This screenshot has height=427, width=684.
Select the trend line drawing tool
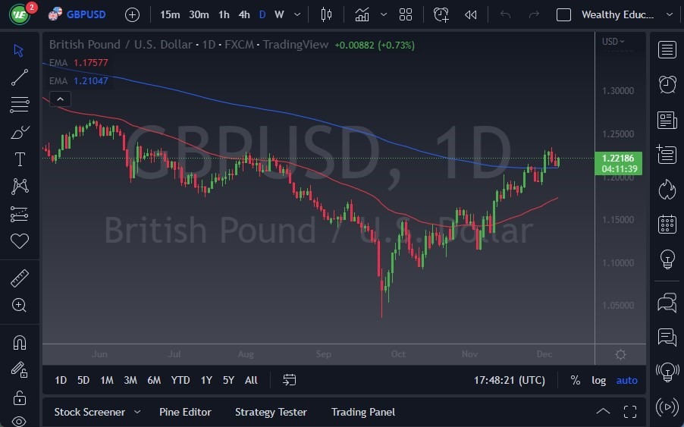point(19,77)
